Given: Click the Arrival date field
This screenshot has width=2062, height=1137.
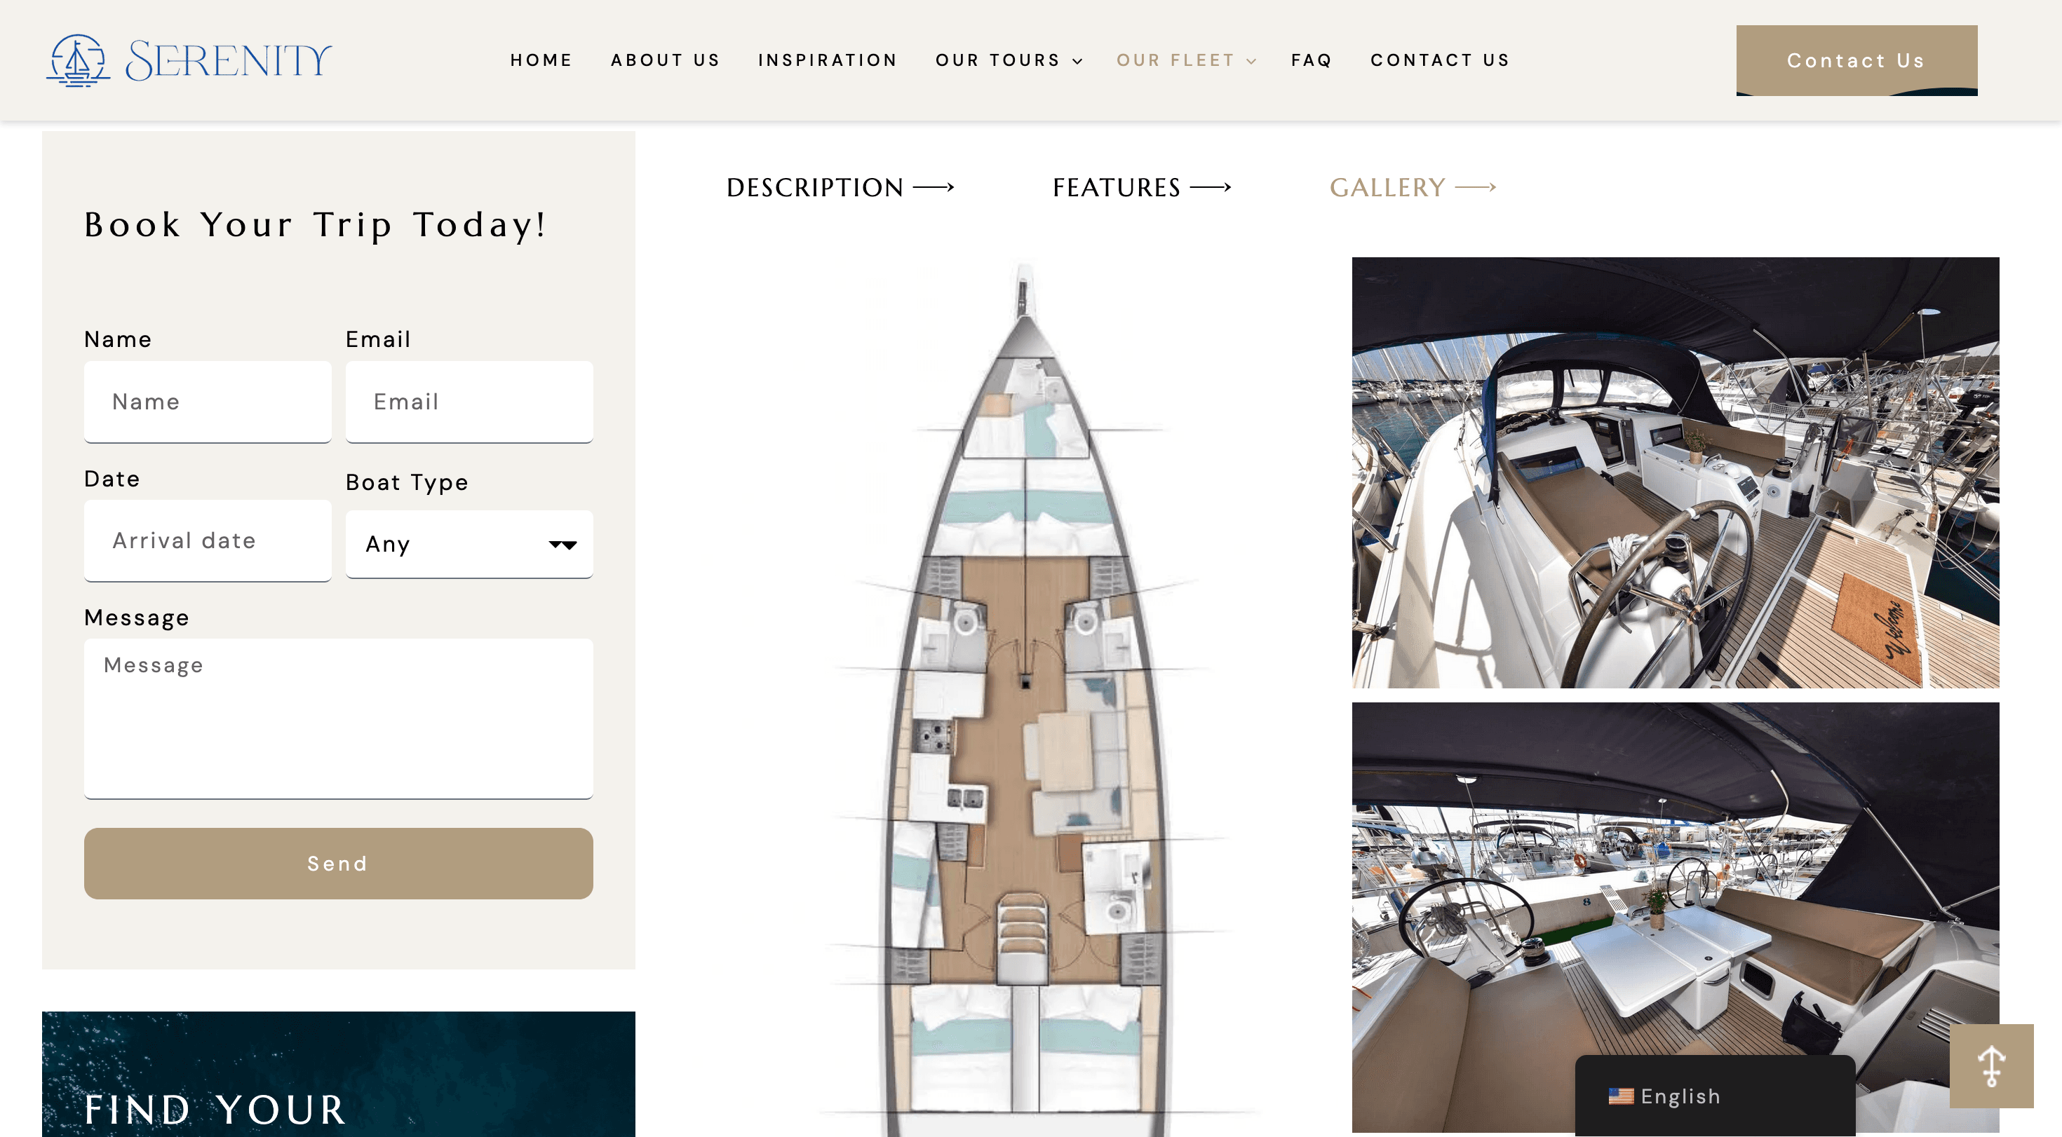Looking at the screenshot, I should [x=208, y=541].
